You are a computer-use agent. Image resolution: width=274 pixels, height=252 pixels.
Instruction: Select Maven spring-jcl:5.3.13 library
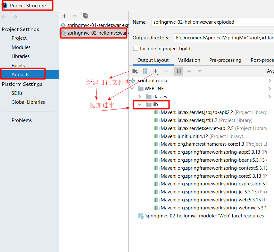point(210,192)
